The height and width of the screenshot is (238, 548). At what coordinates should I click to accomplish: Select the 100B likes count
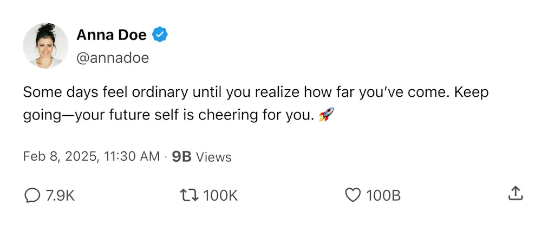click(x=383, y=196)
